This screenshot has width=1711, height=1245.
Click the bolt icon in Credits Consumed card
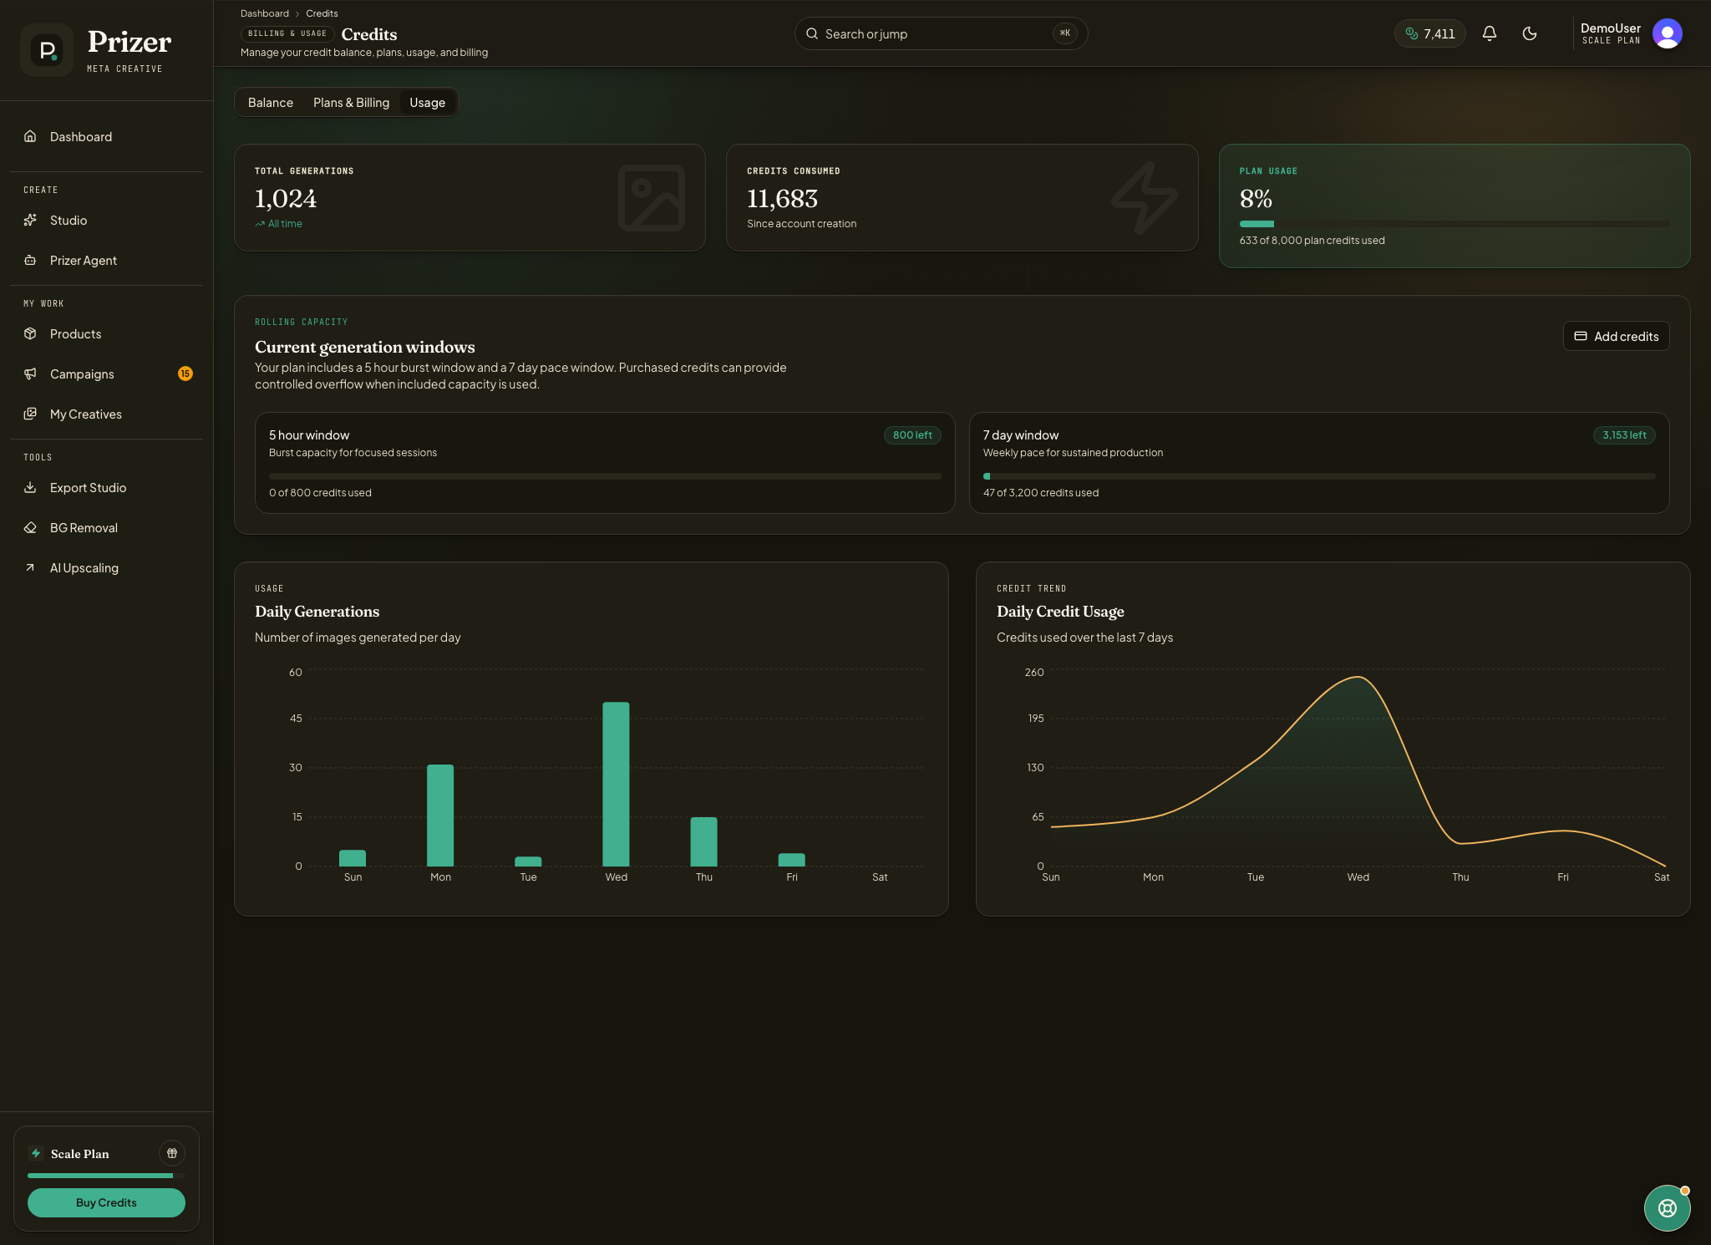(x=1145, y=198)
